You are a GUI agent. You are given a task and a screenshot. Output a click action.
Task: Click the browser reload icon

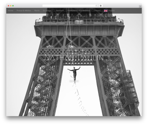click(96, 6)
